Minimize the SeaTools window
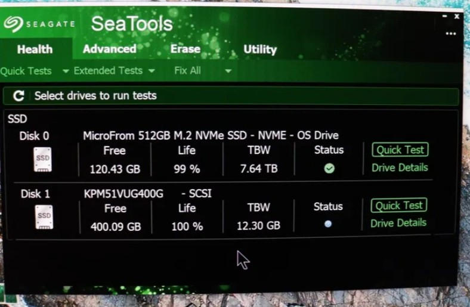The height and width of the screenshot is (307, 470). tap(445, 17)
